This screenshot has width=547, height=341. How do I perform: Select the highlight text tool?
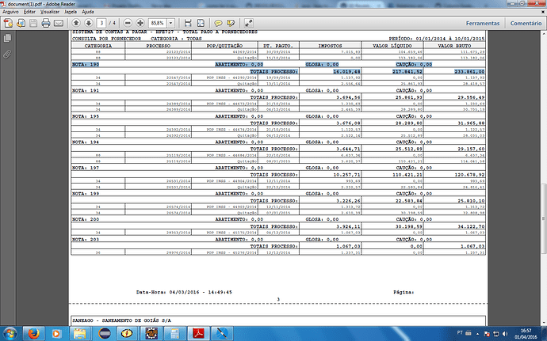[231, 23]
